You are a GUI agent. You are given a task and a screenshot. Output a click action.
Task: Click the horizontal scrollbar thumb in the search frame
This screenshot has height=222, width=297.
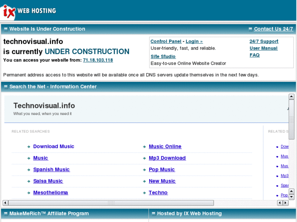click(x=111, y=203)
